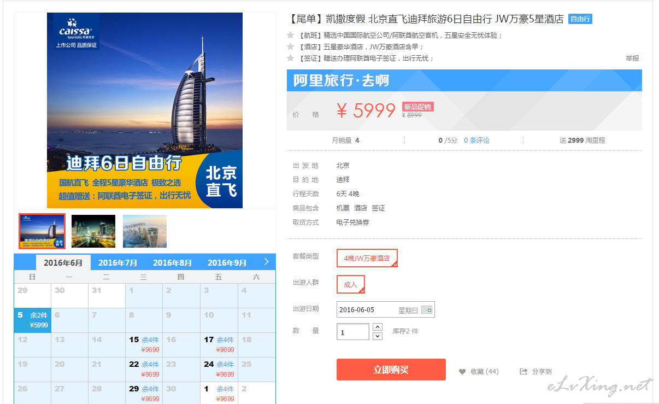Click the 出游日期 date input field
This screenshot has height=404, width=659.
(386, 310)
